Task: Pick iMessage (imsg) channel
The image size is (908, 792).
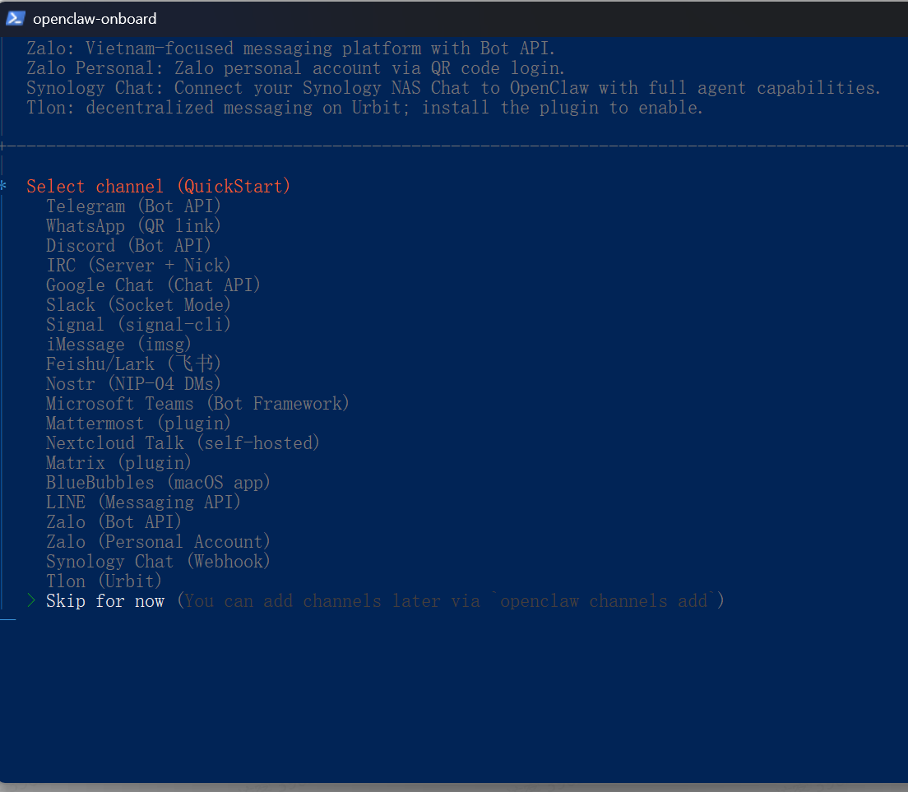Action: 118,345
